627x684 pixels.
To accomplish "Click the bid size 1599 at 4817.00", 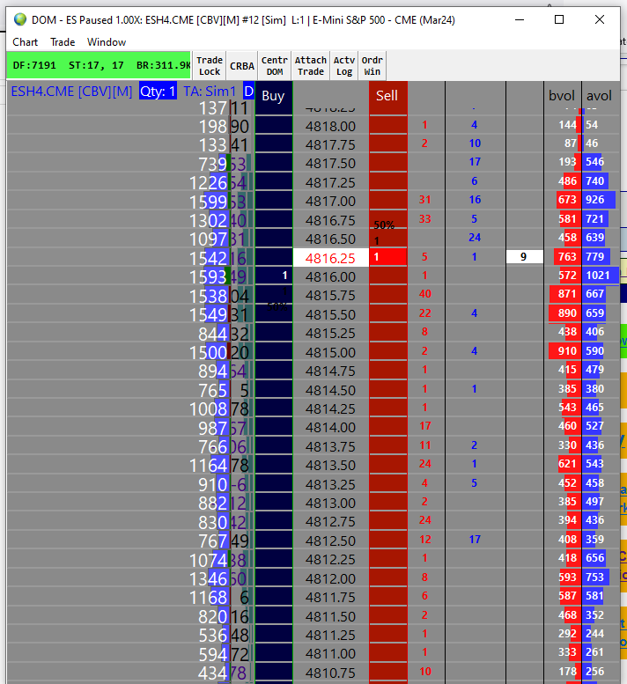I will click(x=208, y=202).
